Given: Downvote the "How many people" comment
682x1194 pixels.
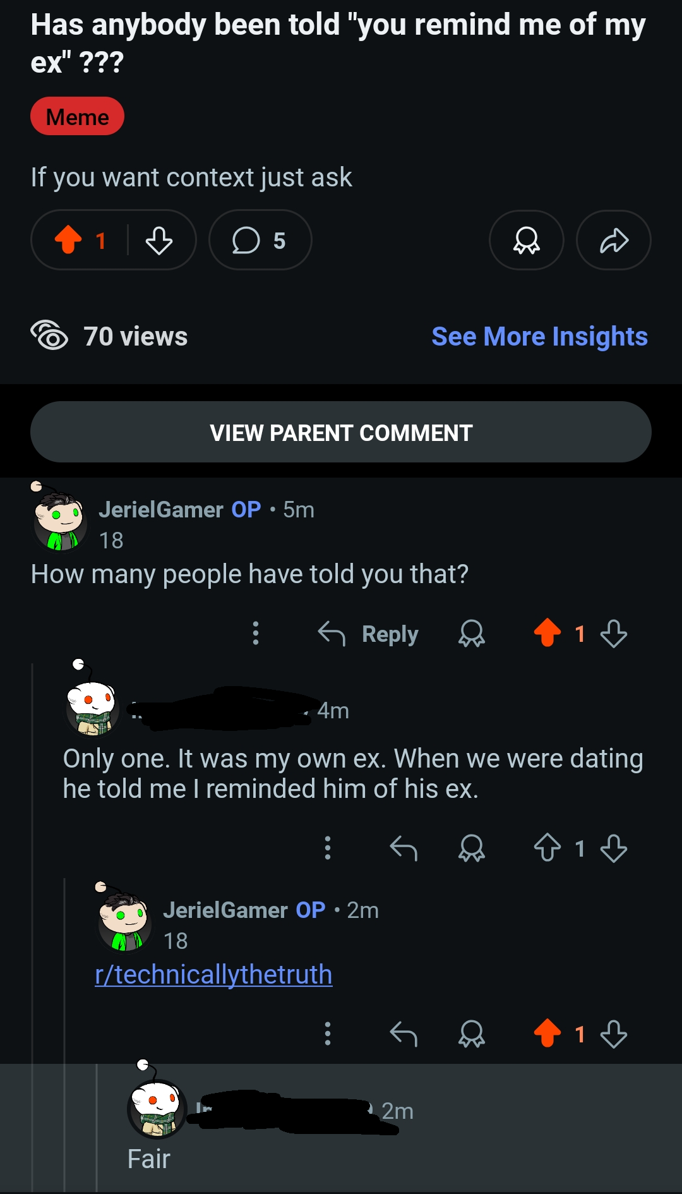Looking at the screenshot, I should [x=614, y=634].
